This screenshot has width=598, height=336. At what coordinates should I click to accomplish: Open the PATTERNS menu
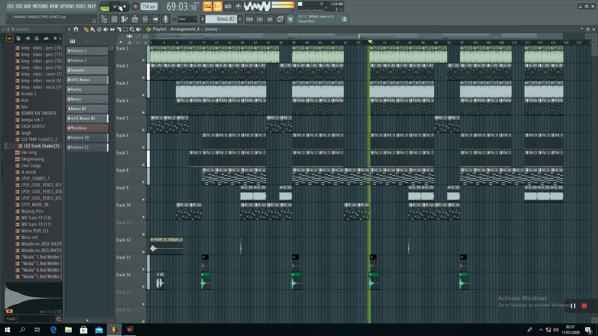coord(40,7)
